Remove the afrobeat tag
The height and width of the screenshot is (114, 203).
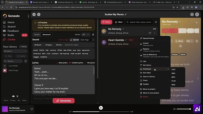[x=42, y=45]
